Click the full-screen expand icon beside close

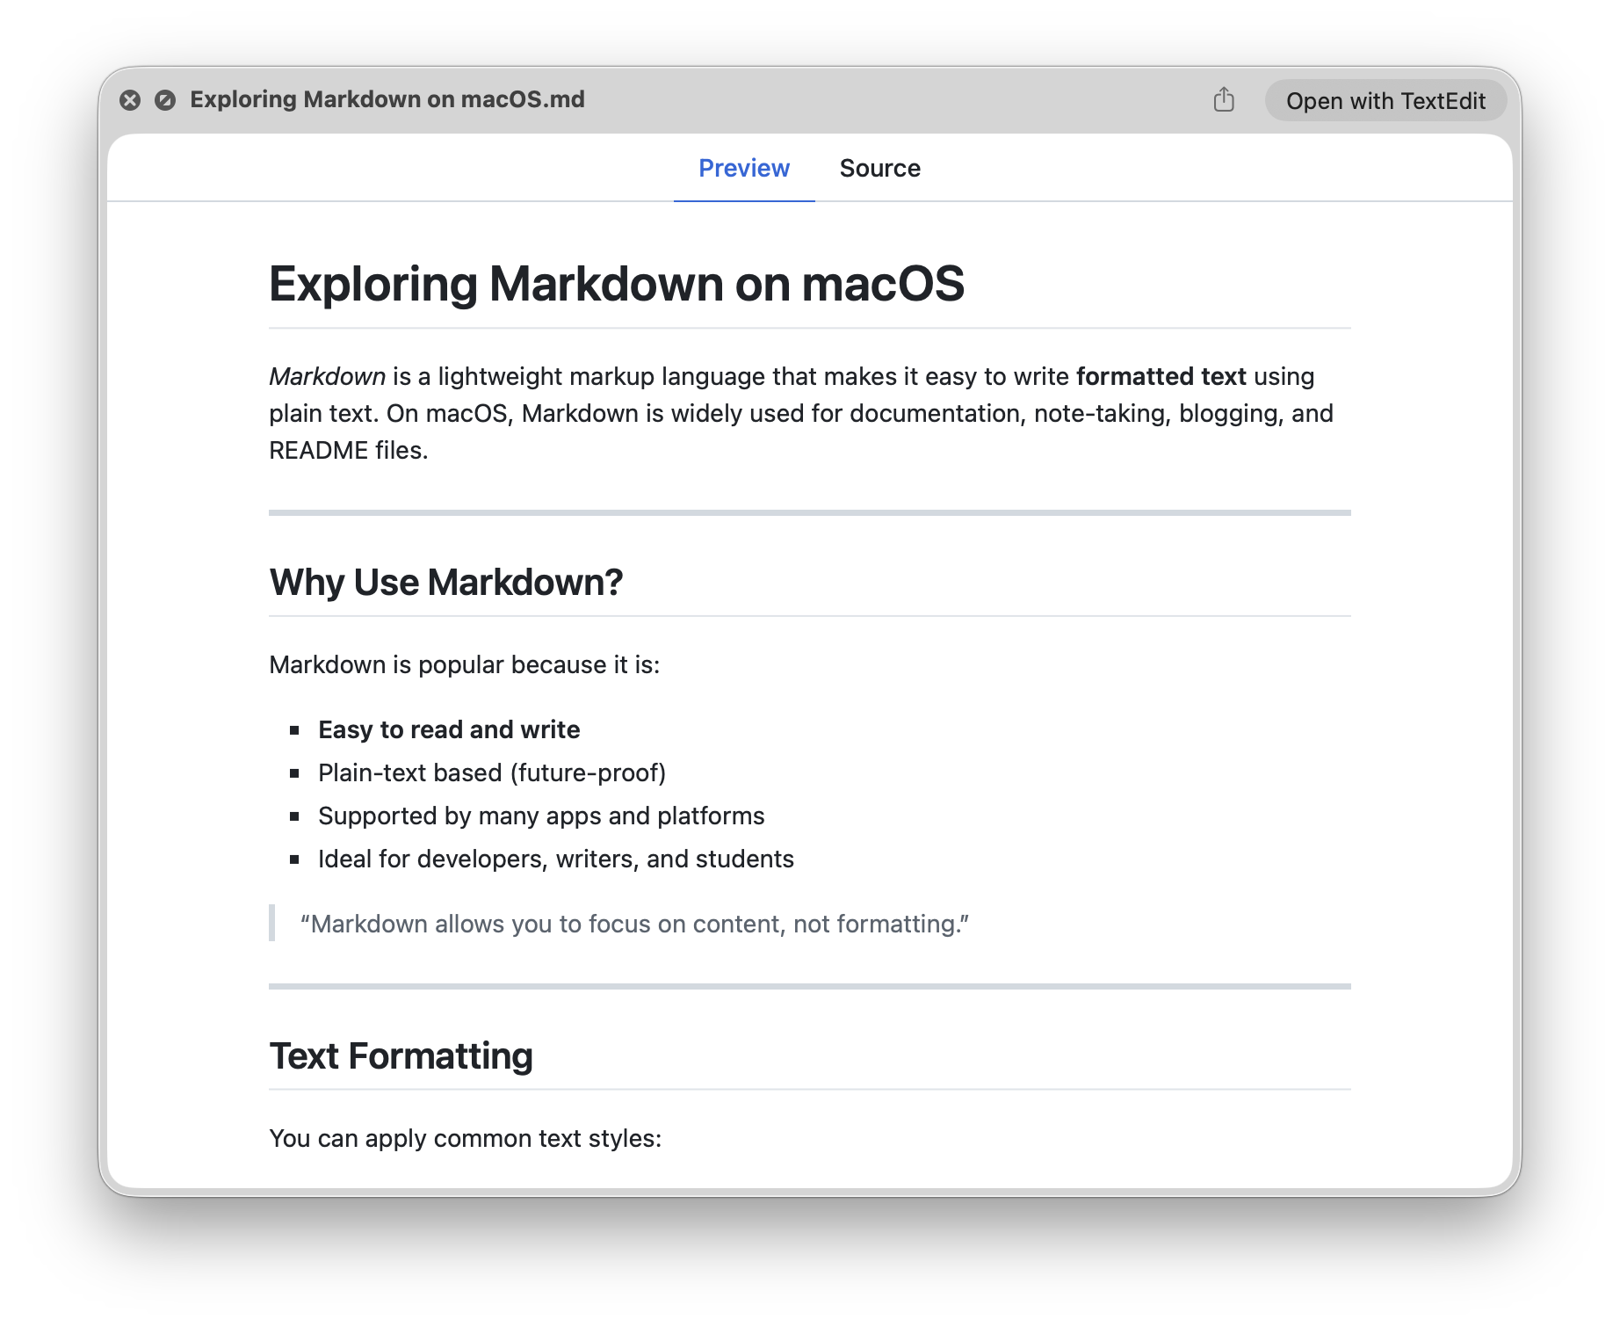click(x=165, y=100)
